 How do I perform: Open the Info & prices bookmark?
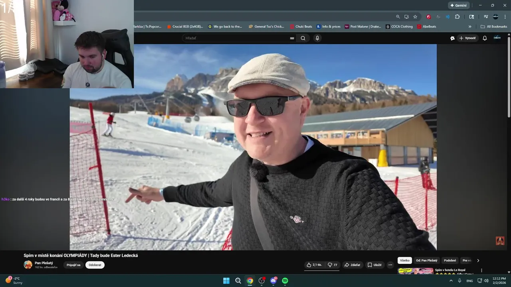pyautogui.click(x=329, y=27)
